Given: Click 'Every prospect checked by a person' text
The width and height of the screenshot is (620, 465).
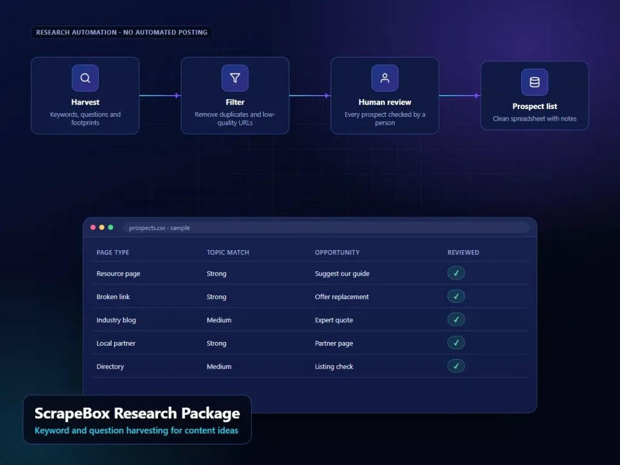Looking at the screenshot, I should point(384,119).
